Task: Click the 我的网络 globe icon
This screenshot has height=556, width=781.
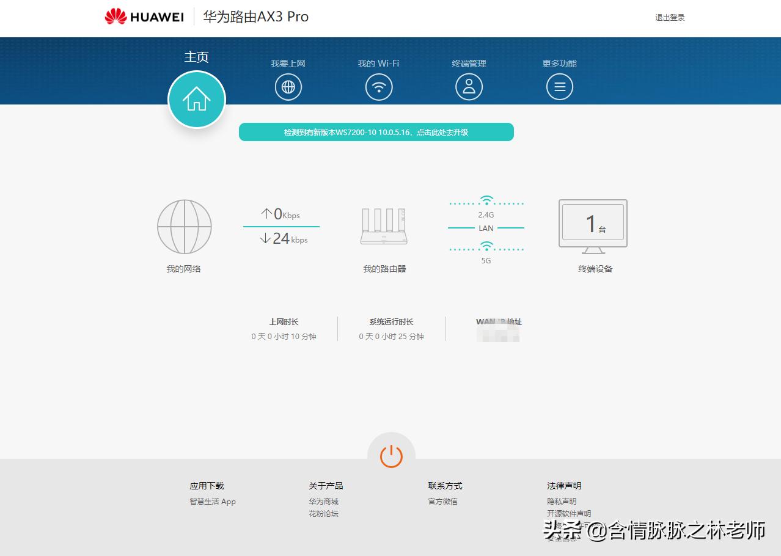Action: (184, 226)
